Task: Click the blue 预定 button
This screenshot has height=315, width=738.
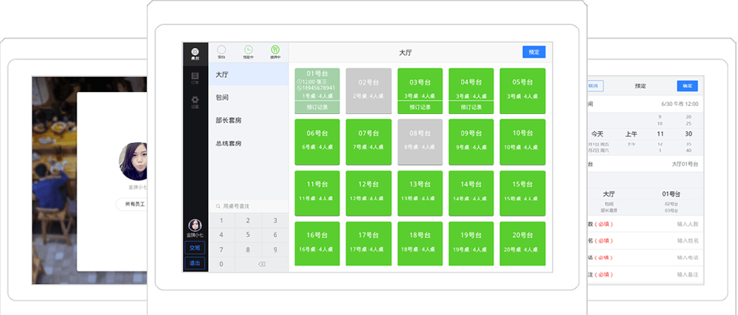Action: point(534,52)
